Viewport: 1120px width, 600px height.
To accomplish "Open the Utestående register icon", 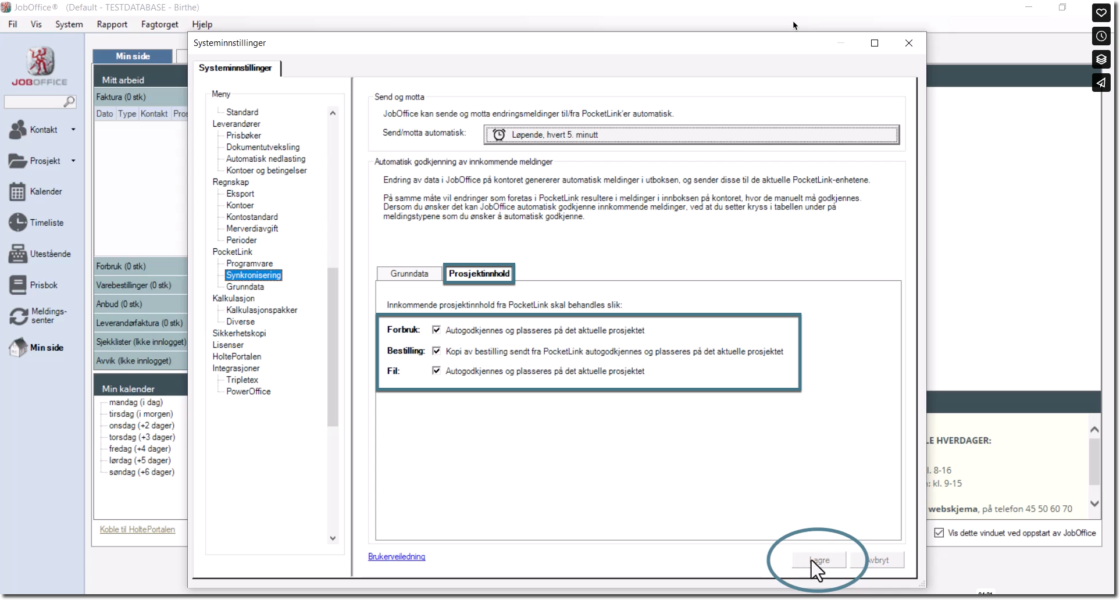I will (x=17, y=254).
